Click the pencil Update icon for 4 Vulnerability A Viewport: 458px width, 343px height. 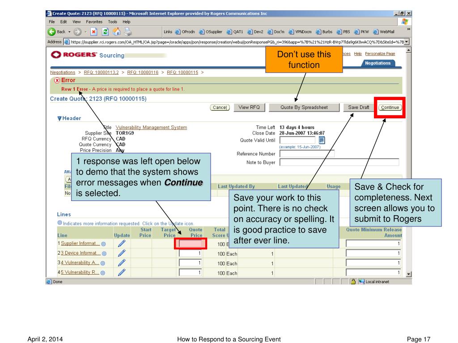point(122,263)
